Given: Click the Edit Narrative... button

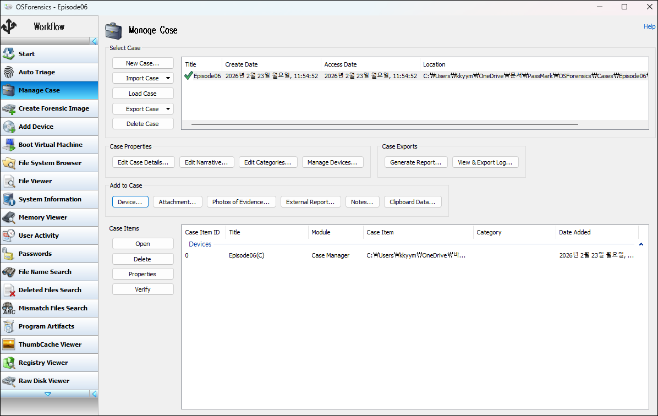Looking at the screenshot, I should [206, 162].
